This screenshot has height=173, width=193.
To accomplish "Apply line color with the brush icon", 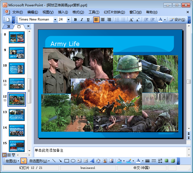I will pos(129,161).
